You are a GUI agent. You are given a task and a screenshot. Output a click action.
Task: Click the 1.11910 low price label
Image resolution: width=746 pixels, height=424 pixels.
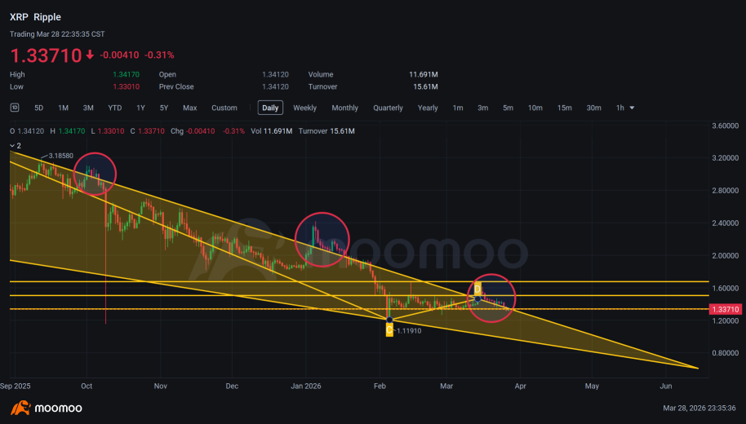click(x=409, y=331)
